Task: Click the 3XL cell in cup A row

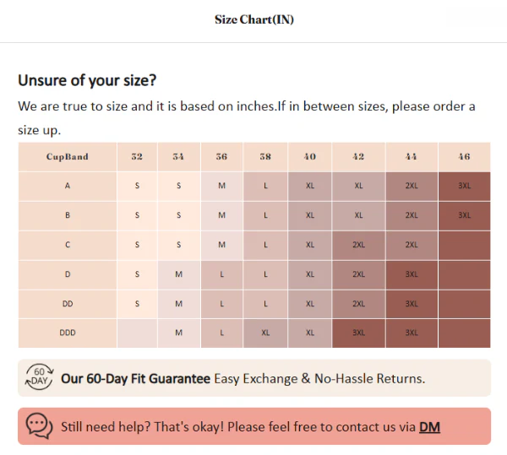Action: tap(464, 186)
